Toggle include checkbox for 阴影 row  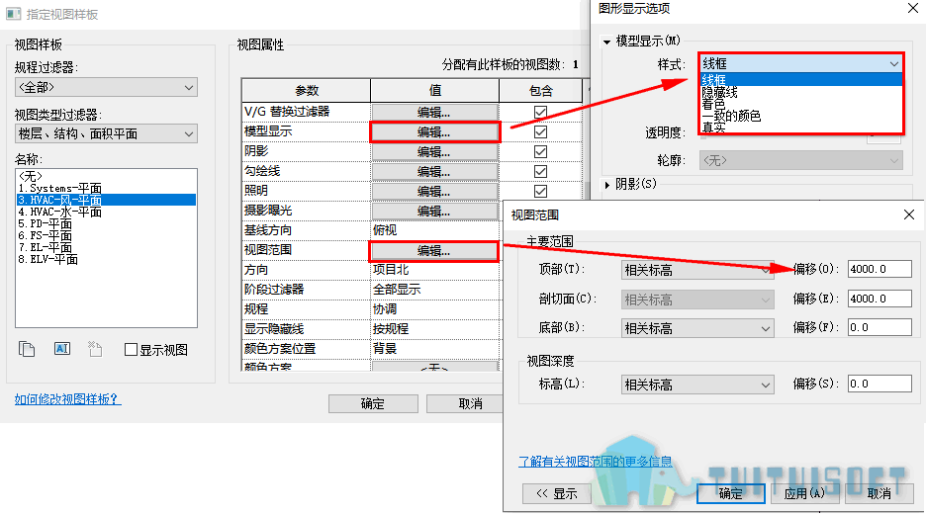(x=540, y=151)
